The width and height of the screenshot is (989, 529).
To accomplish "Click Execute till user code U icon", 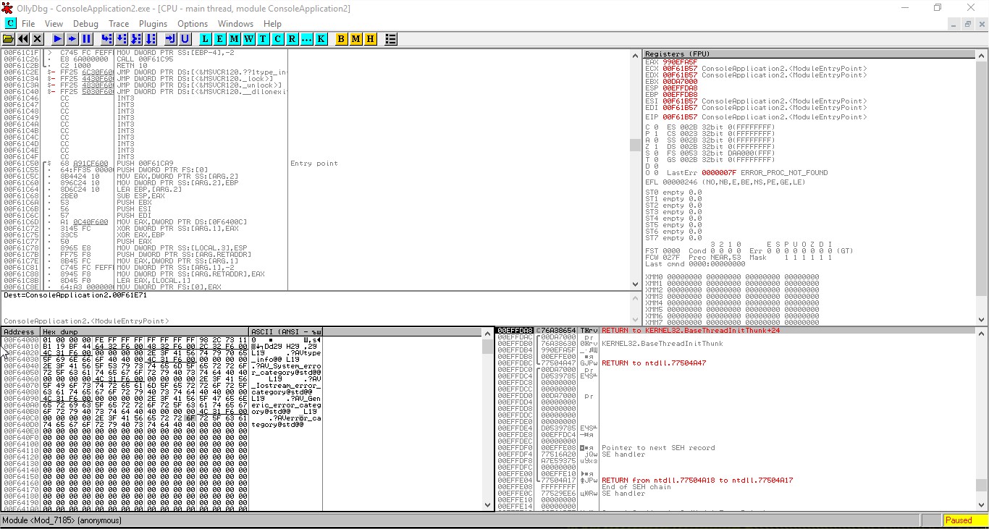I will (185, 39).
